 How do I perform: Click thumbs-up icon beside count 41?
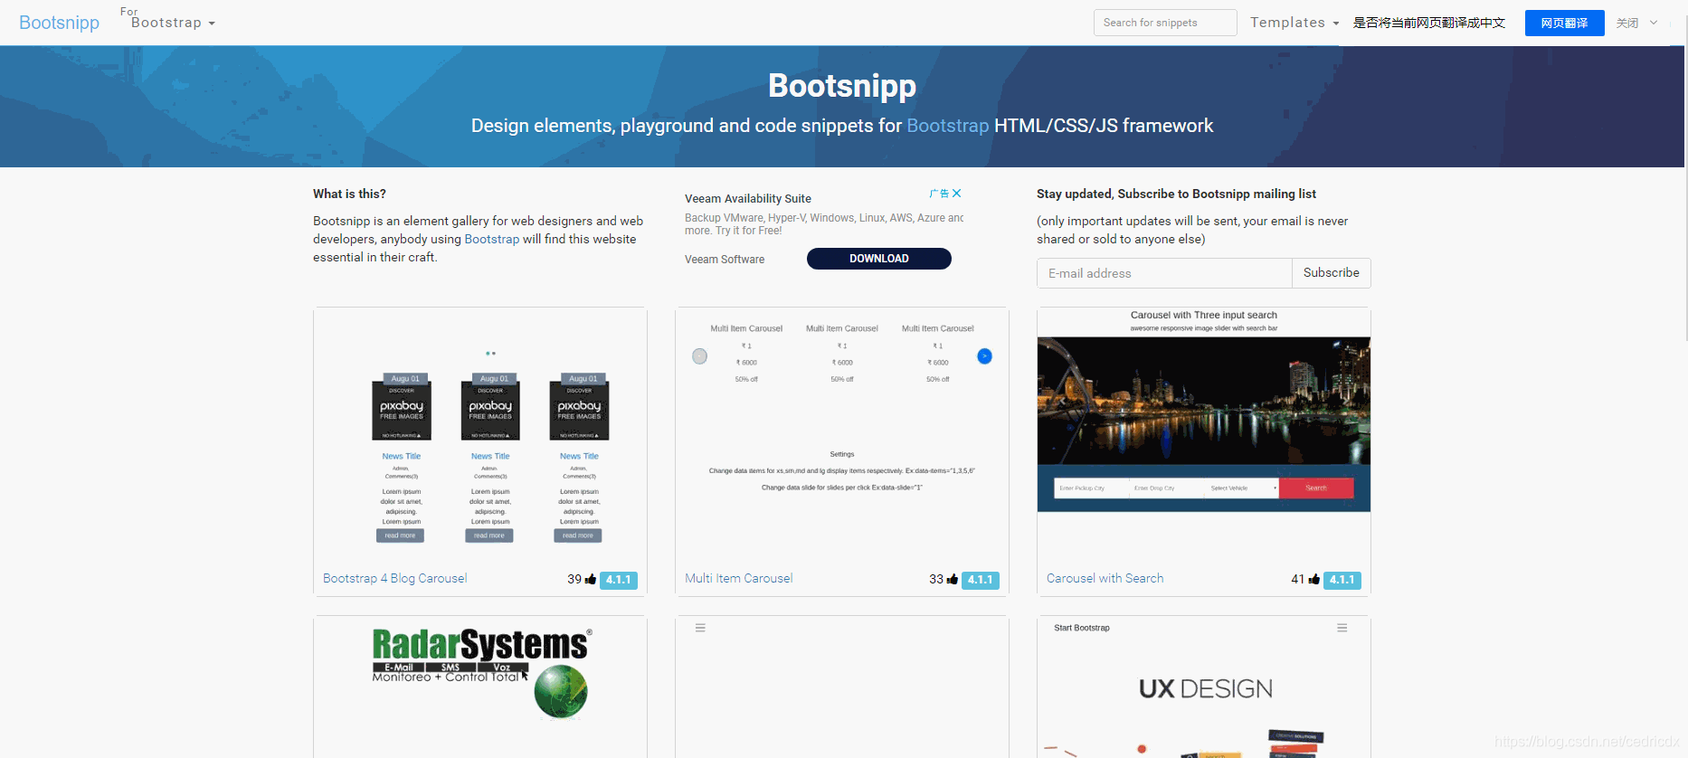1314,580
